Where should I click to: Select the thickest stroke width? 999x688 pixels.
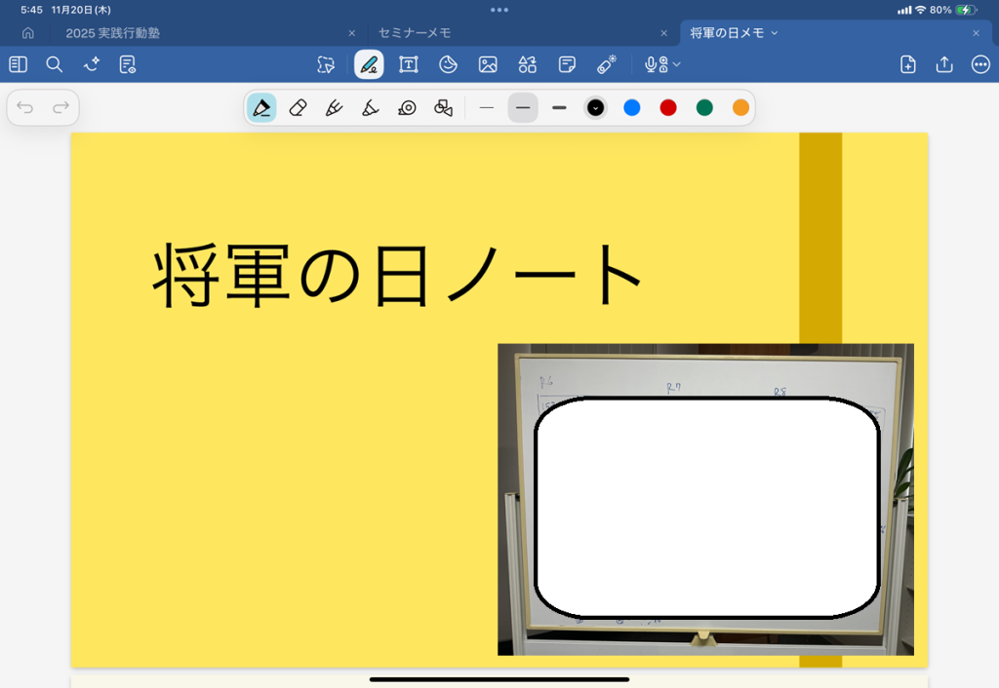point(559,108)
